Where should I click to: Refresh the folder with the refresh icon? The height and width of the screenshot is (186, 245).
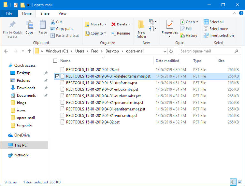[x=171, y=51]
